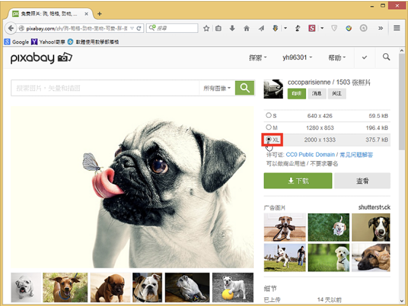
Task: Open the yh96301 user menu
Action: tap(297, 57)
